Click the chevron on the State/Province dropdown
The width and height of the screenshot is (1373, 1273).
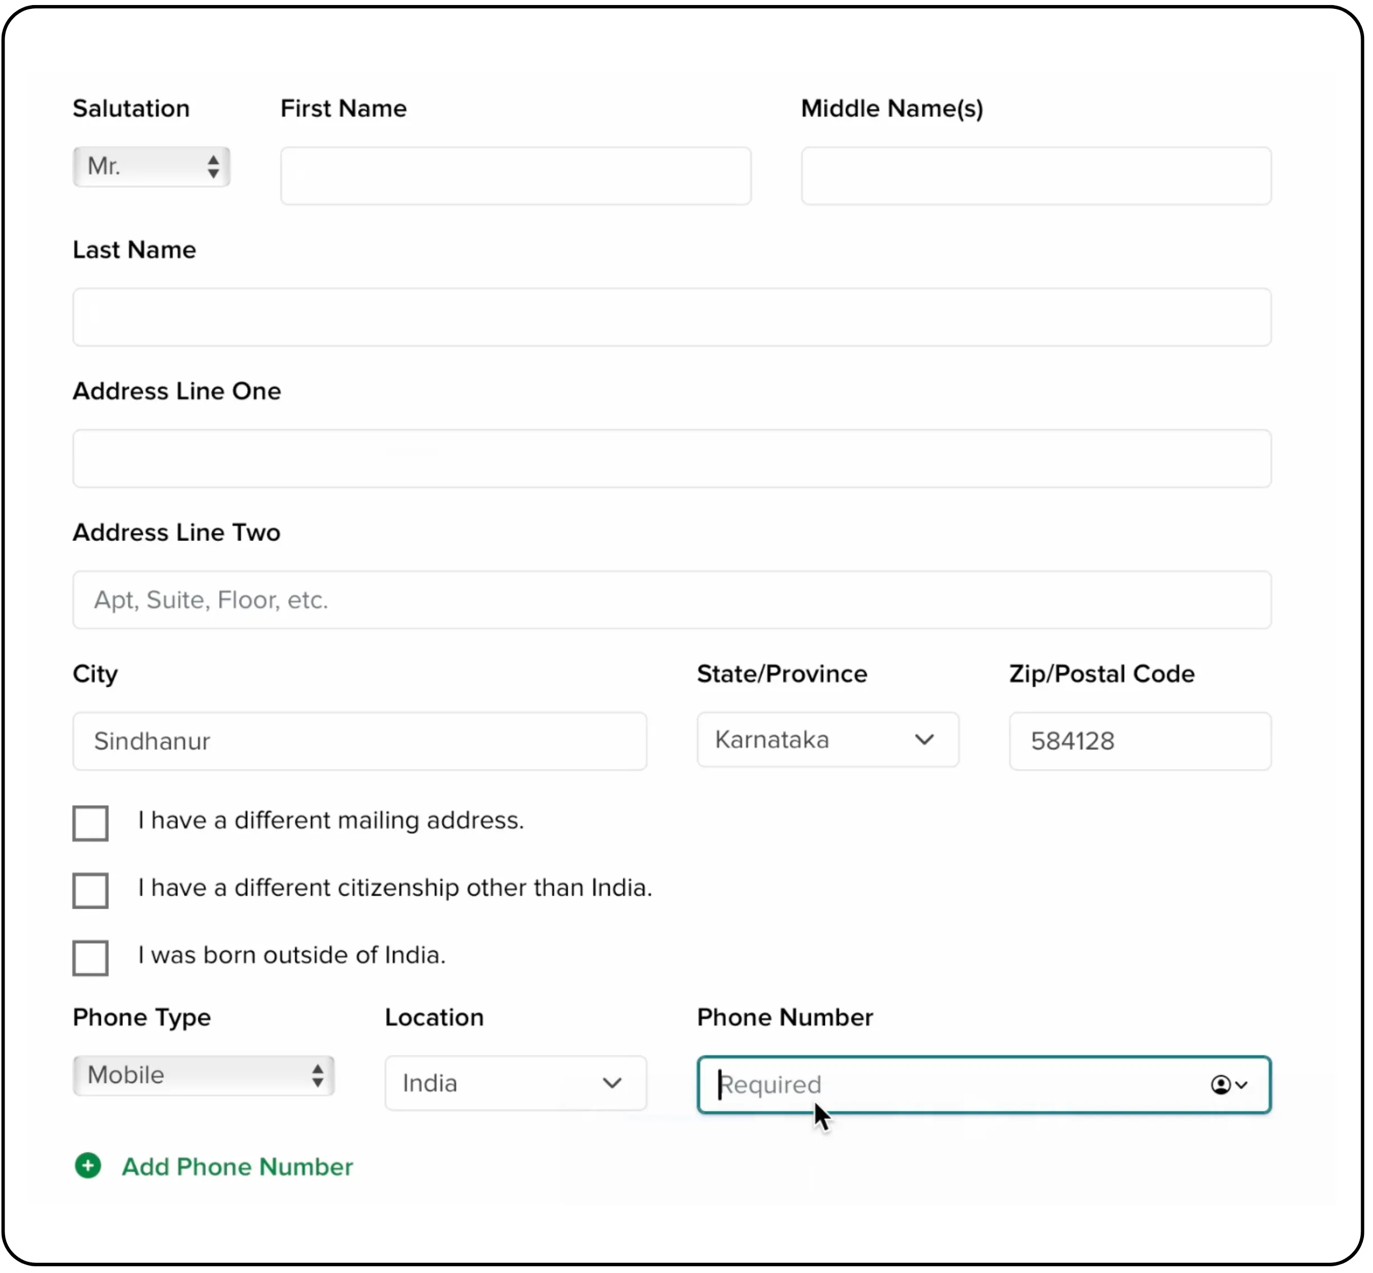point(925,740)
